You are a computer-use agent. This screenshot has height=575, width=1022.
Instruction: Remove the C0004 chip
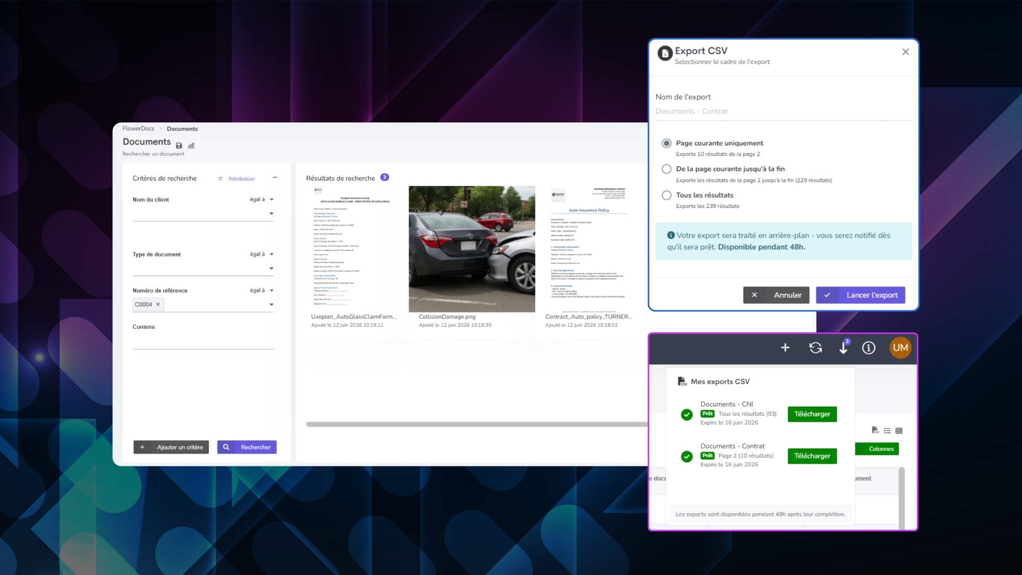point(158,305)
